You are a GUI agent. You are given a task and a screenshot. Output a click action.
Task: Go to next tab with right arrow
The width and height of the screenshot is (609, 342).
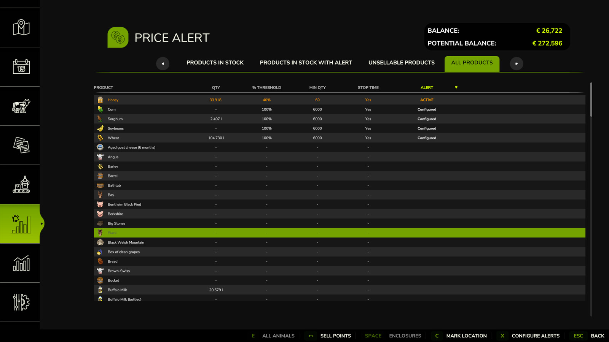coord(517,63)
